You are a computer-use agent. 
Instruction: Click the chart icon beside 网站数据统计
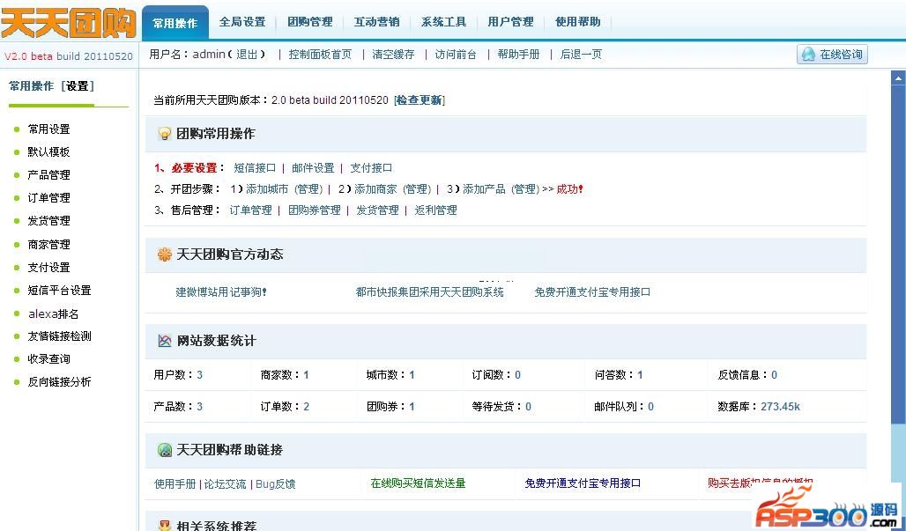[164, 341]
